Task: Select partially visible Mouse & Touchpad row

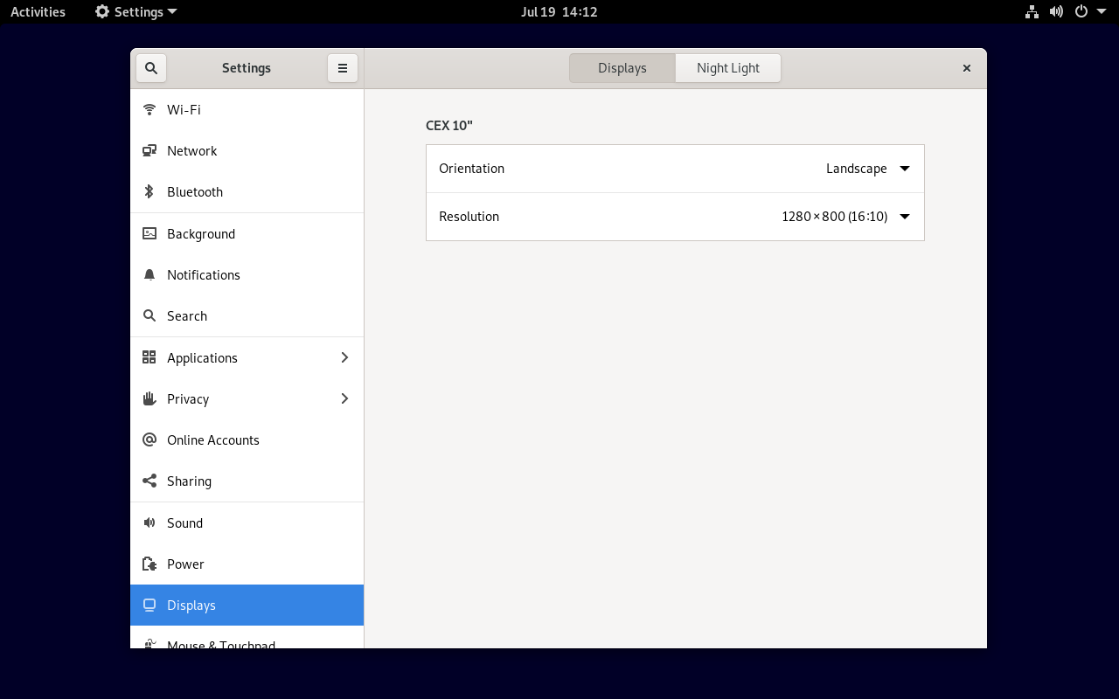Action: coord(247,638)
